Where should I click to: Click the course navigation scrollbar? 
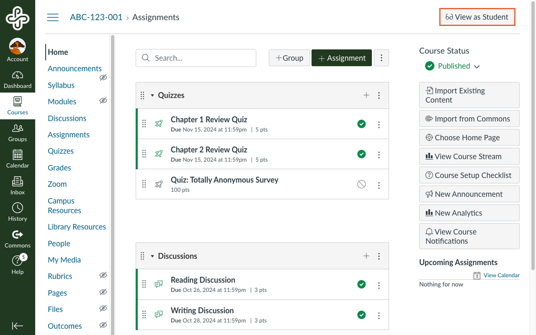click(112, 184)
